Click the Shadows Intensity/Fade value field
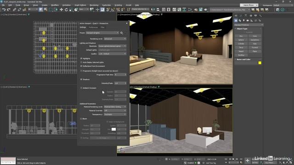 coord(120,83)
